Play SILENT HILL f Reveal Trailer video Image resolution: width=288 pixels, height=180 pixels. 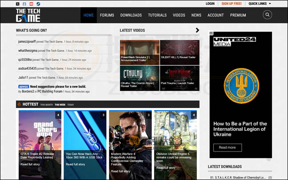point(180,52)
